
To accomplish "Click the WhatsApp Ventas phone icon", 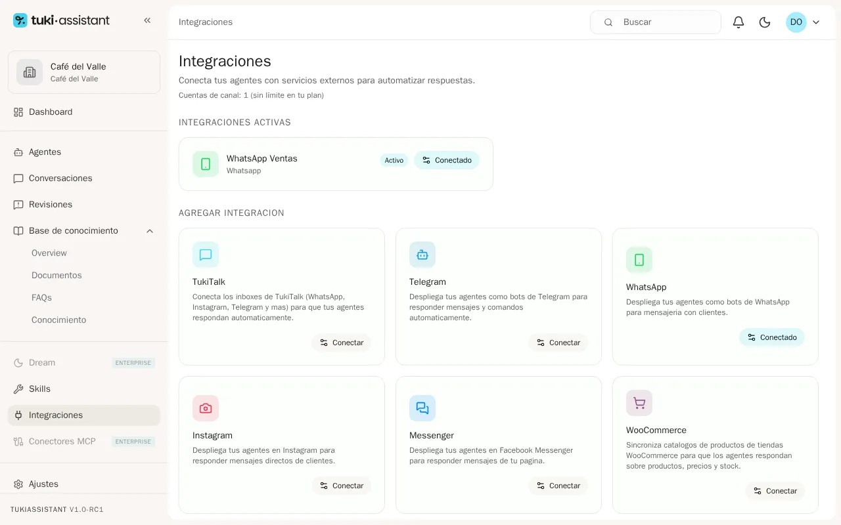I will pos(206,164).
